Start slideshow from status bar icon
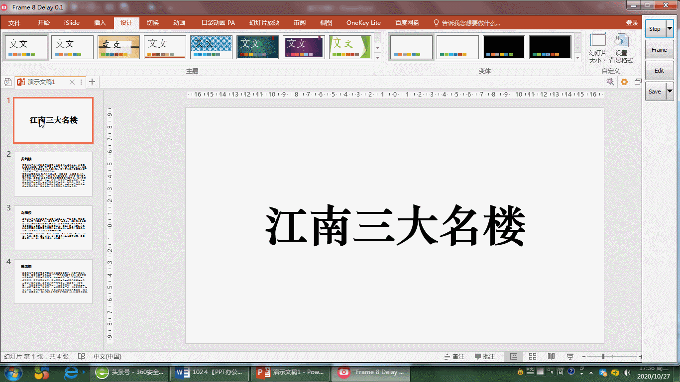 (570, 357)
